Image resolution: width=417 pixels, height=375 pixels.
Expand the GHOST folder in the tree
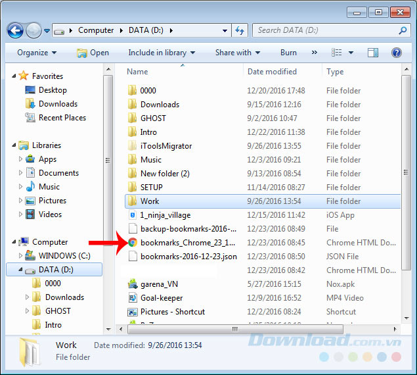(x=27, y=311)
